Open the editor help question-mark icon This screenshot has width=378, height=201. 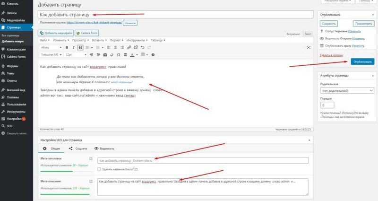[x=153, y=55]
